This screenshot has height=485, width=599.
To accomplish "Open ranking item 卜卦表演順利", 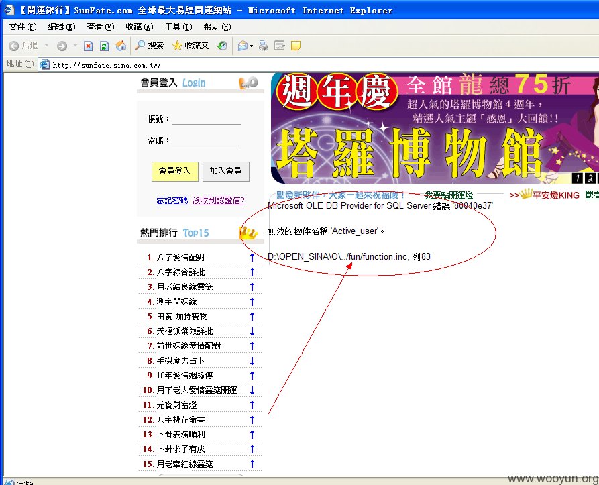I will [x=180, y=435].
